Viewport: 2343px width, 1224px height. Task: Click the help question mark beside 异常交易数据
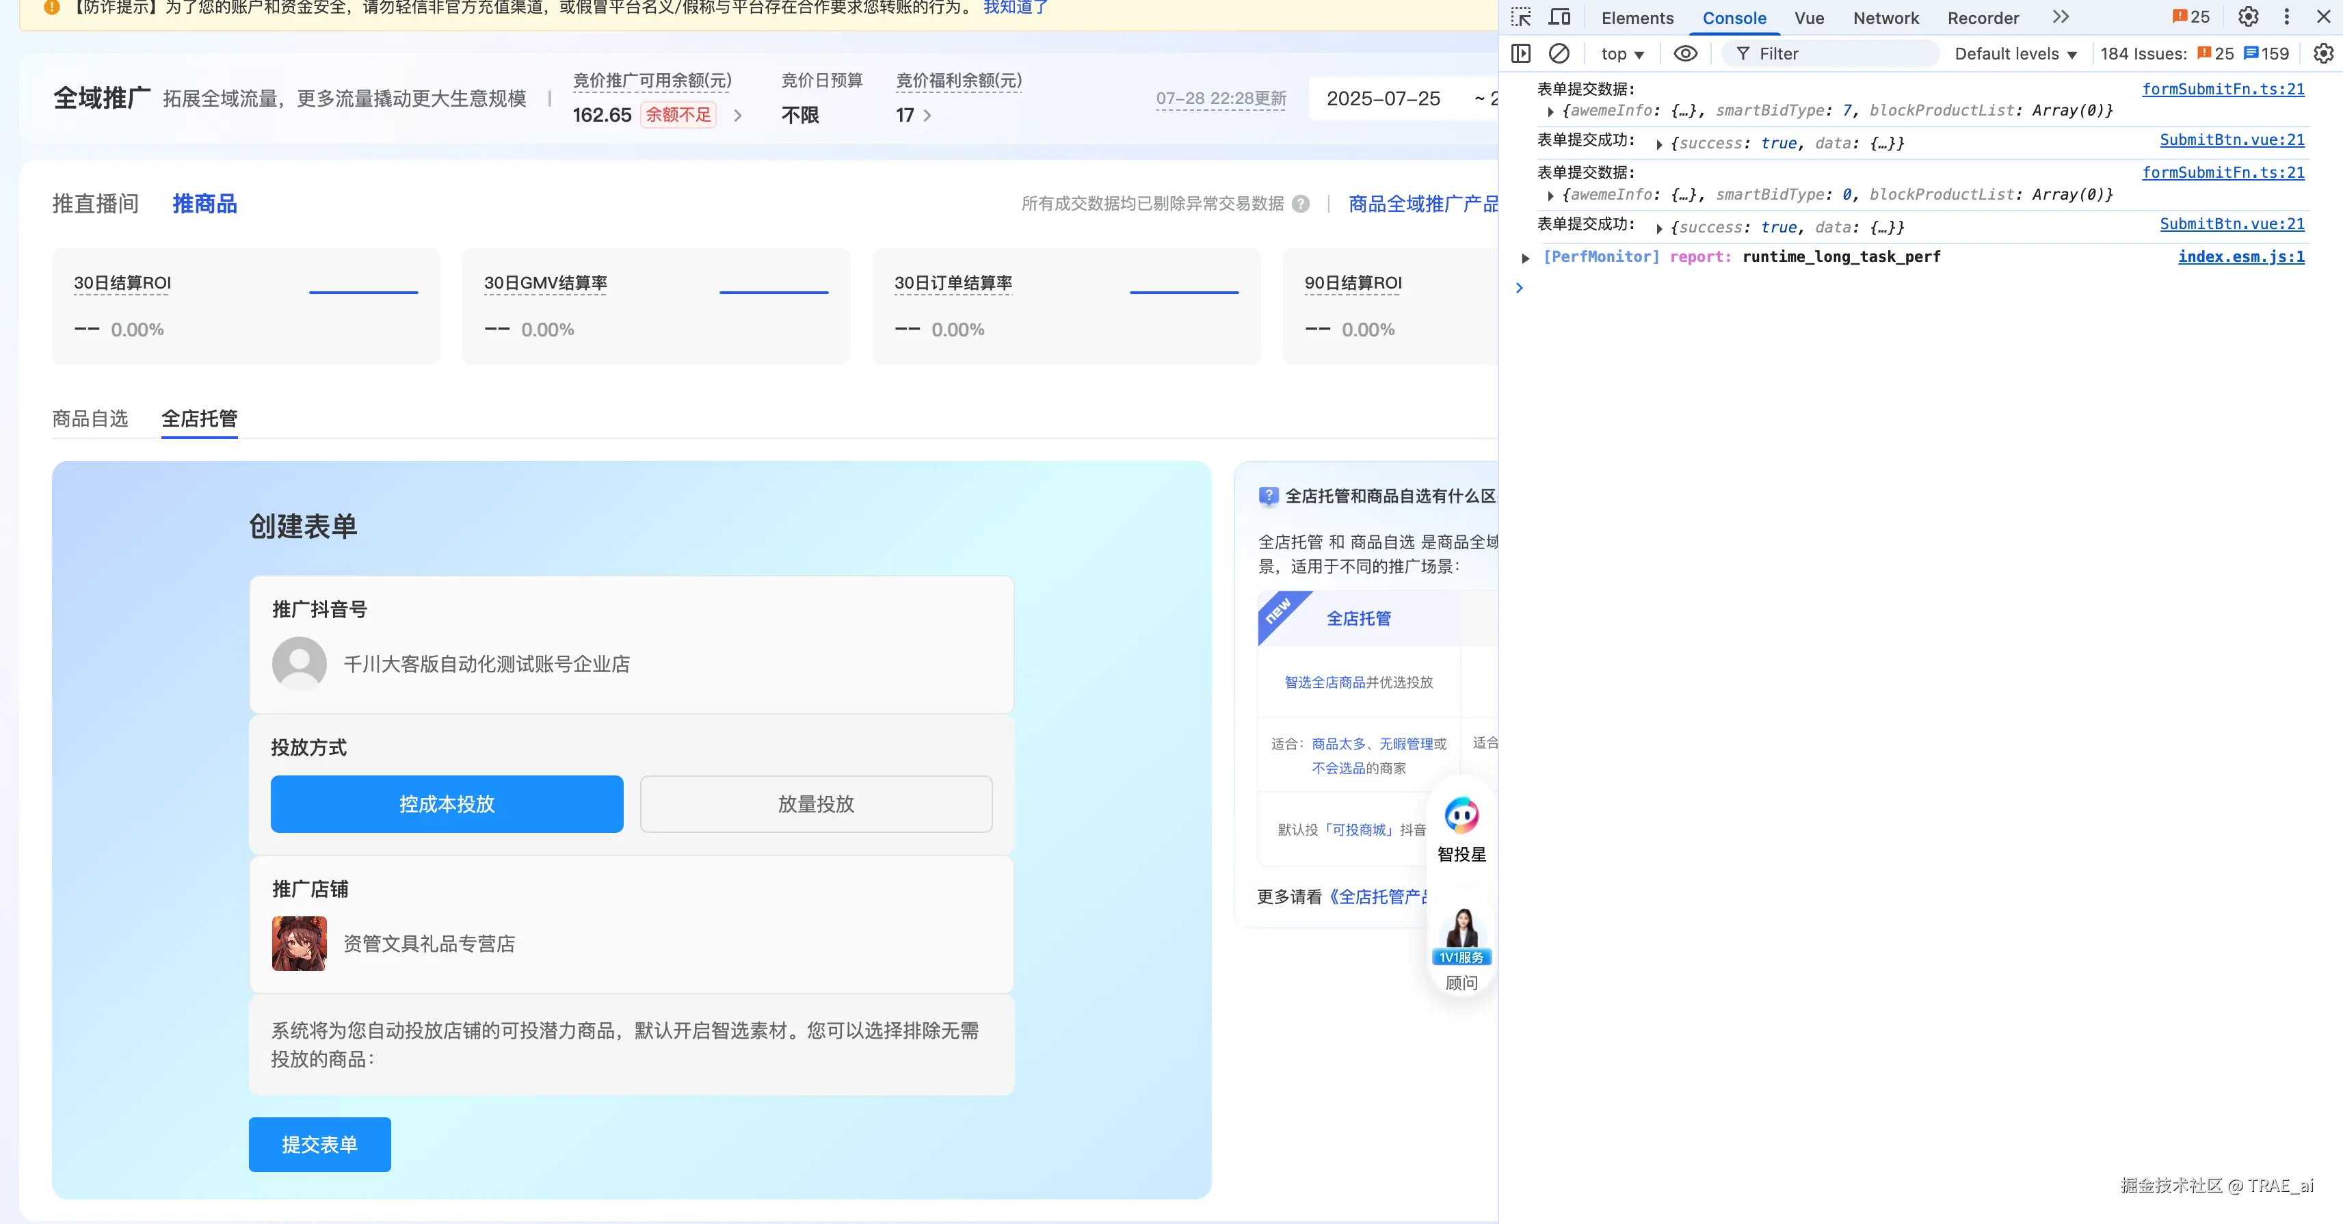[1301, 204]
